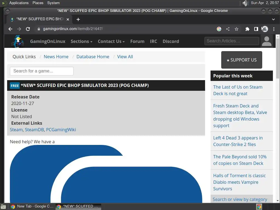This screenshot has height=210, width=280.
Task: Open 'Halls of Torment' article
Action: 239,182
